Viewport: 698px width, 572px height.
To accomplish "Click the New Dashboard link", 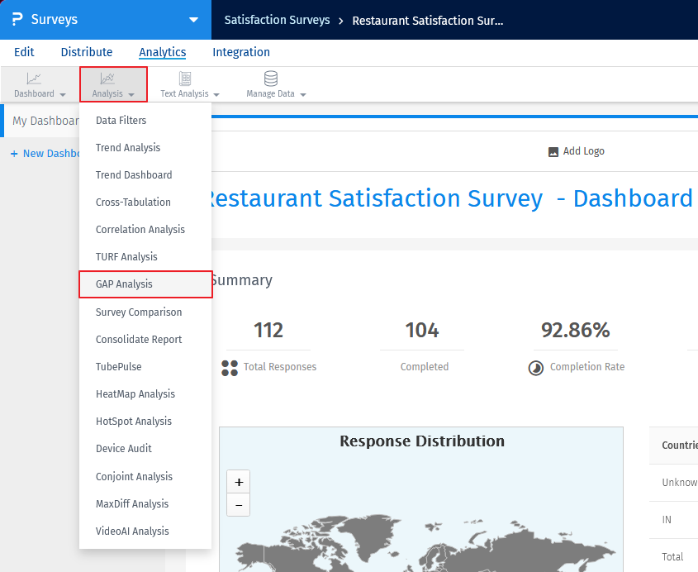I will (45, 154).
